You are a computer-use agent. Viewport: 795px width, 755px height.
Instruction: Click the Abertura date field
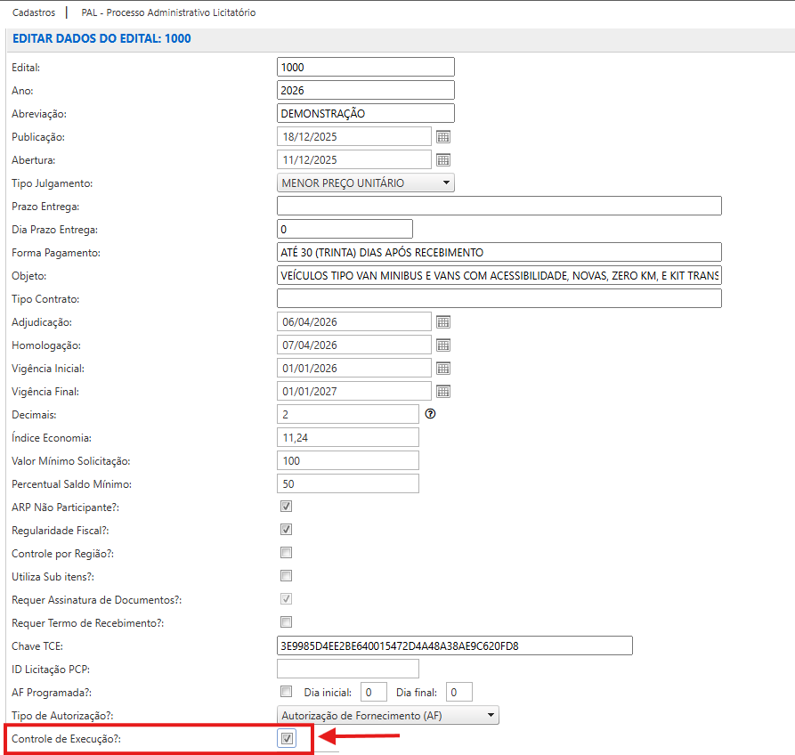(354, 160)
